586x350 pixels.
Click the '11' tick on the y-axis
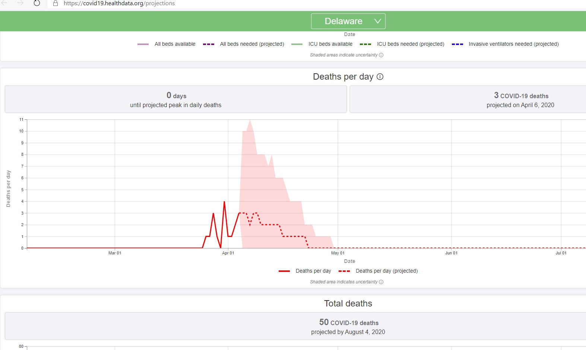[x=21, y=119]
